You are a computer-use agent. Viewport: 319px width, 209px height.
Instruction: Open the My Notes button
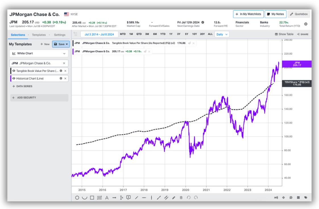pyautogui.click(x=275, y=14)
